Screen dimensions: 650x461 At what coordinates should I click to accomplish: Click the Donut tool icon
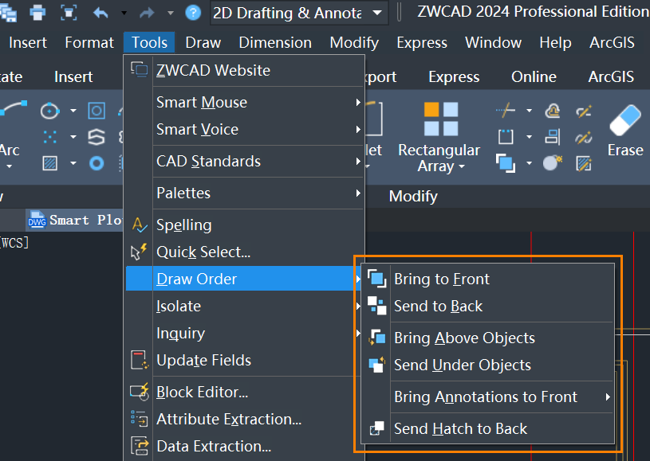(97, 163)
